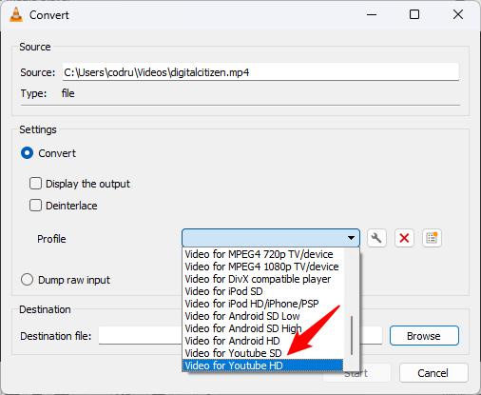The width and height of the screenshot is (481, 395).
Task: Close the Convert dialog window
Action: pyautogui.click(x=458, y=14)
